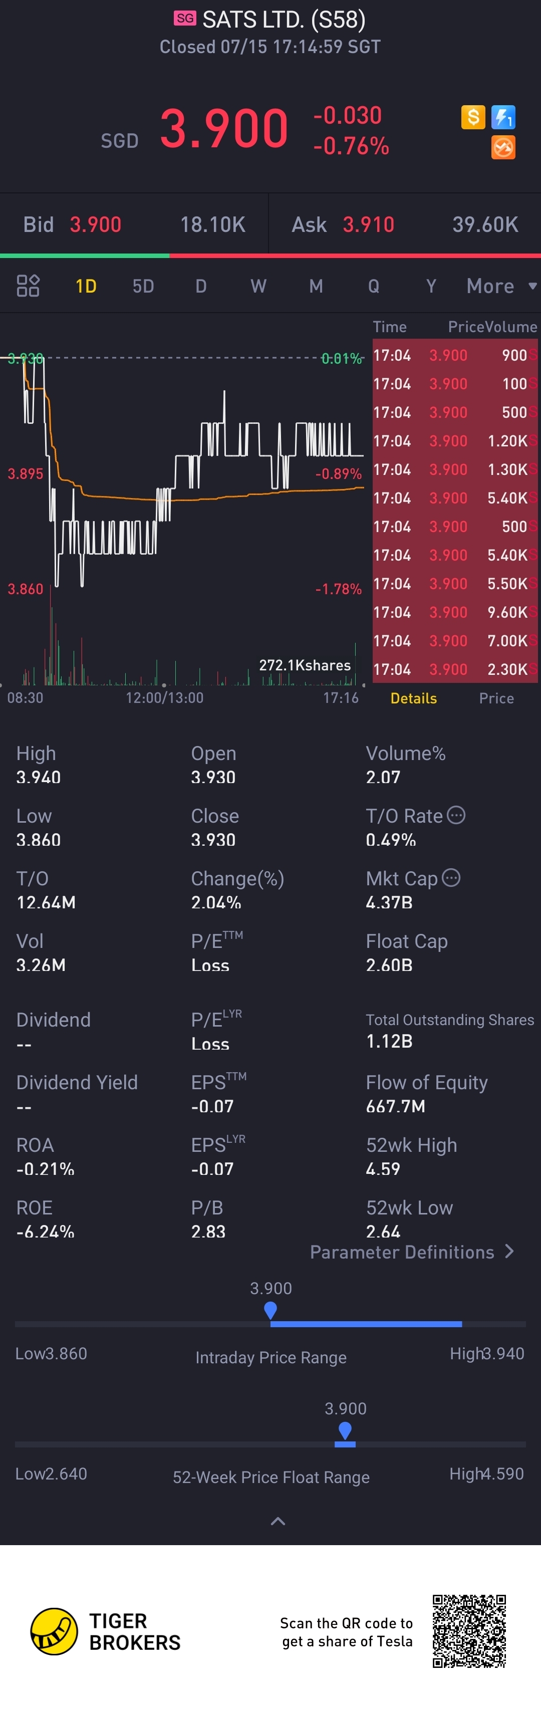The width and height of the screenshot is (541, 1718).
Task: Tap the blue lightning bolt badge
Action: [x=503, y=117]
